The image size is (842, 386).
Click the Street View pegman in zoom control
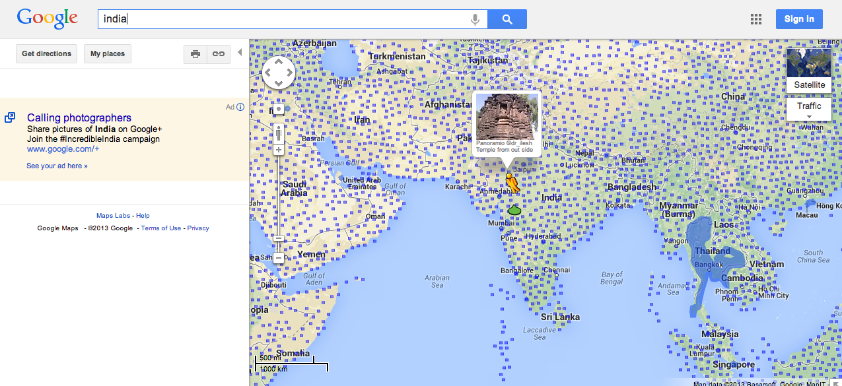tap(279, 109)
